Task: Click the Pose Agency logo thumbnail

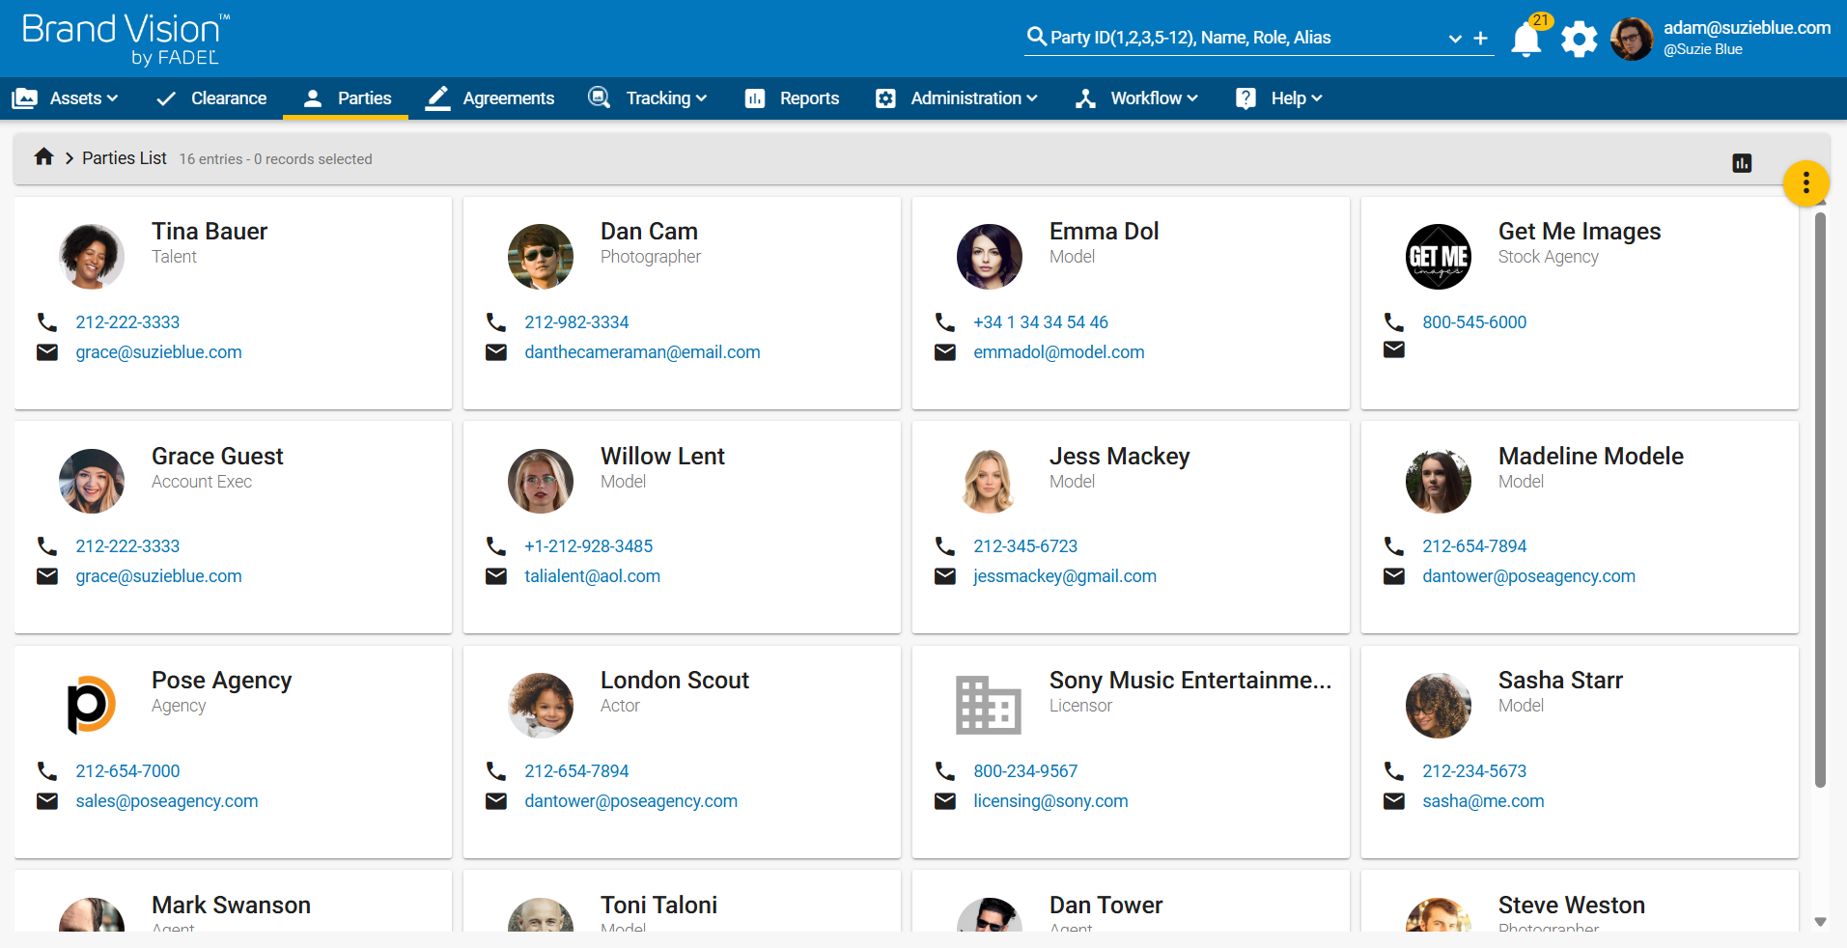Action: [x=92, y=706]
